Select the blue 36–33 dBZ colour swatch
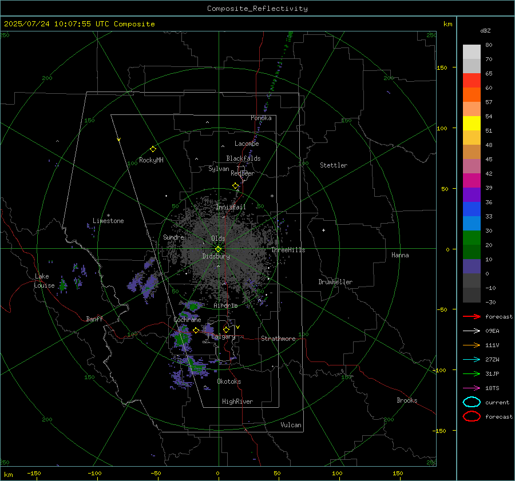Image resolution: width=515 pixels, height=481 pixels. (x=472, y=209)
